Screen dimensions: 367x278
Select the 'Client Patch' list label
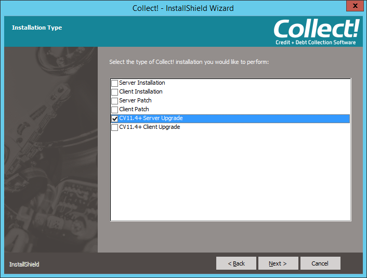pos(134,109)
